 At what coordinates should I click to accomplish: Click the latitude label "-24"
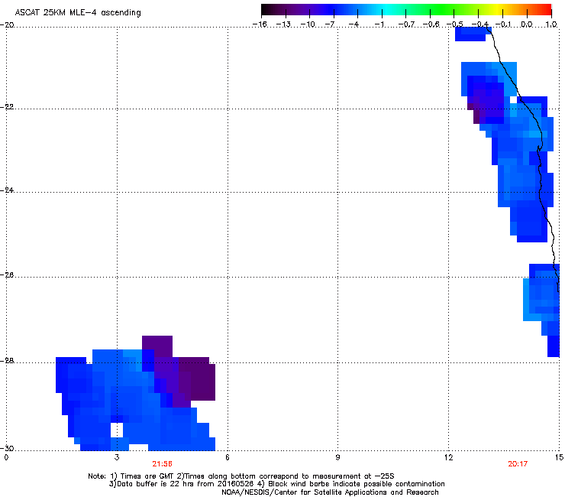tap(6, 190)
